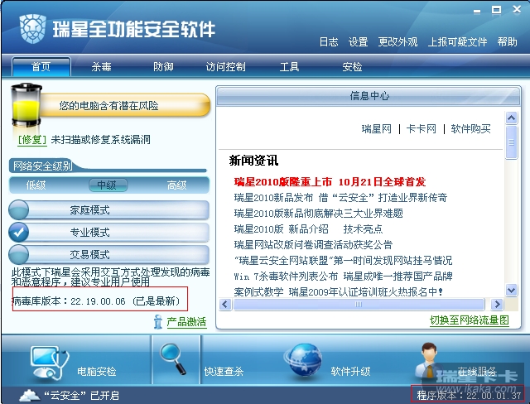The height and width of the screenshot is (404, 530).
Task: Switch to the 访问控制 tab
Action: (225, 66)
